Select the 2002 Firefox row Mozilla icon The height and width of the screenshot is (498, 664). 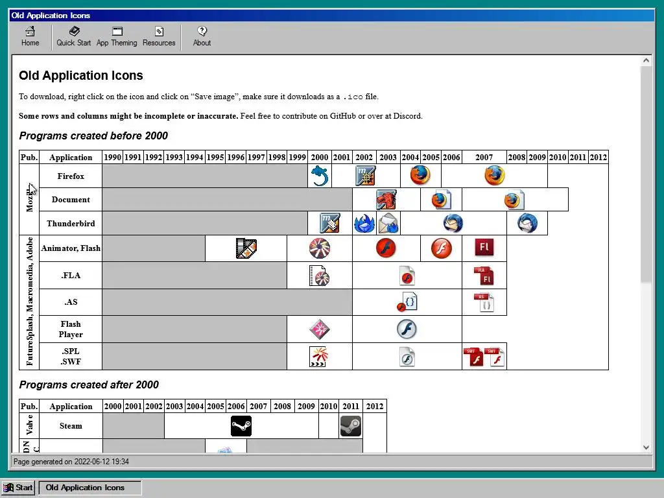pyautogui.click(x=366, y=176)
